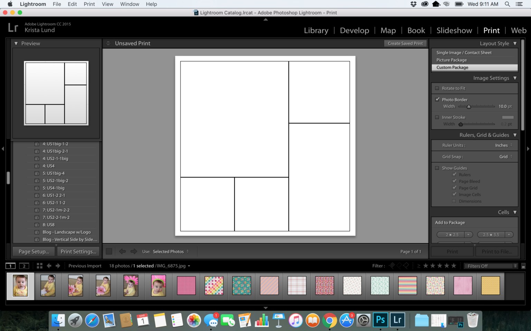This screenshot has height=331, width=531.
Task: Open the second monitor window via the 2 icon
Action: pyautogui.click(x=24, y=265)
